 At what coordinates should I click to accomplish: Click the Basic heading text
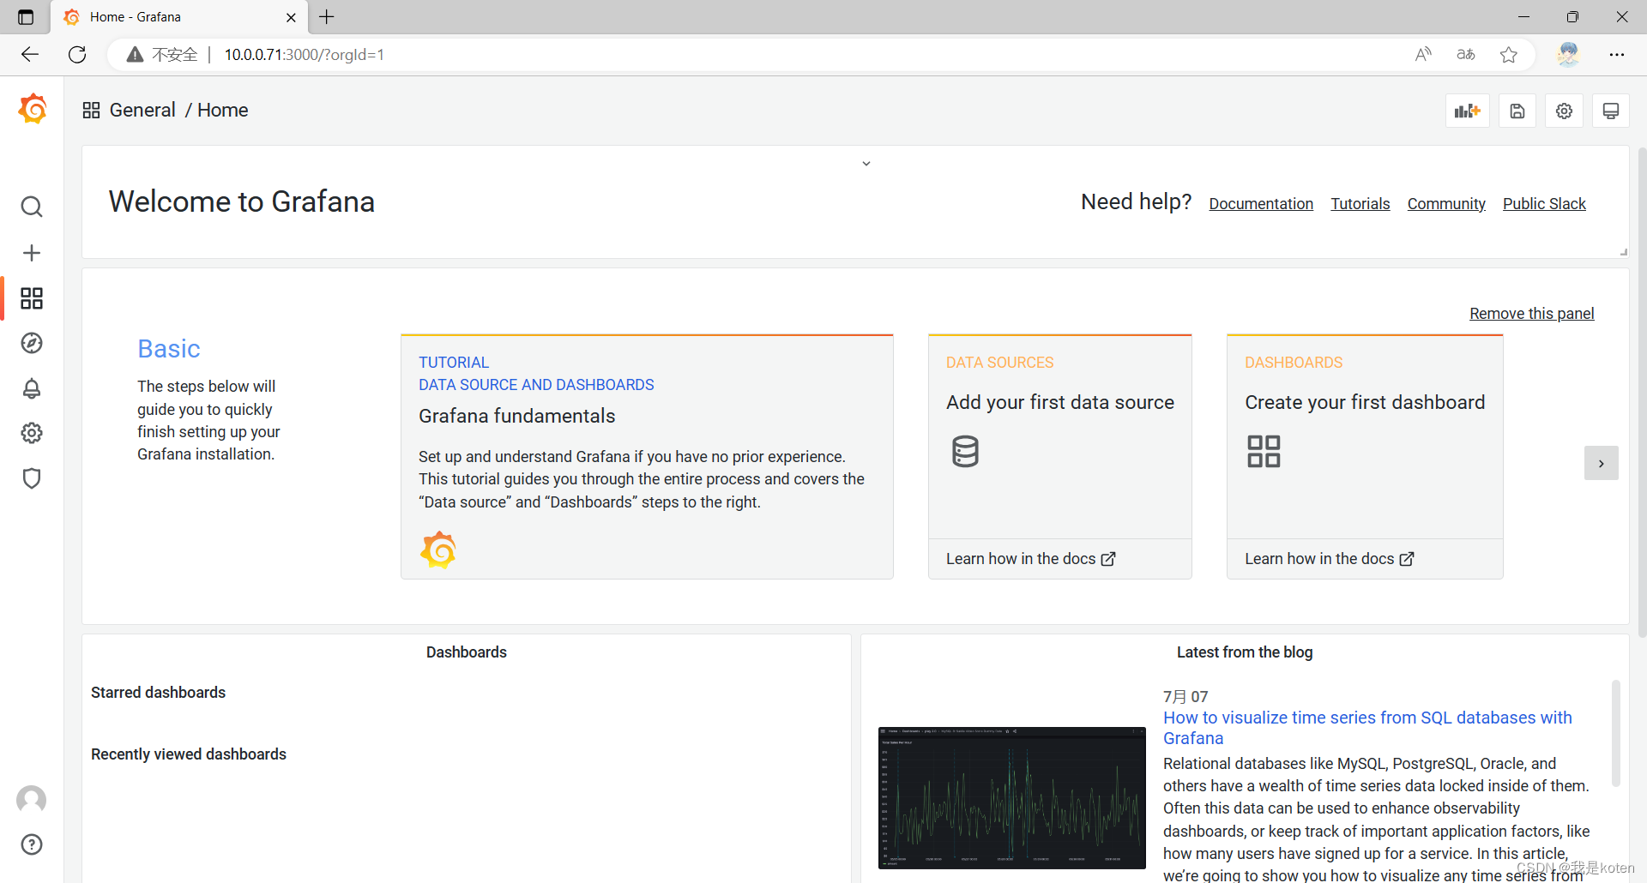pos(169,349)
